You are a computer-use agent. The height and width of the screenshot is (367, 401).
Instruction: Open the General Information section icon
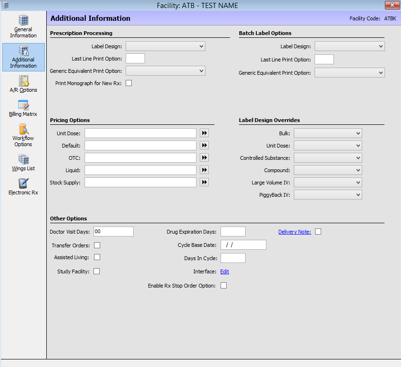(23, 21)
